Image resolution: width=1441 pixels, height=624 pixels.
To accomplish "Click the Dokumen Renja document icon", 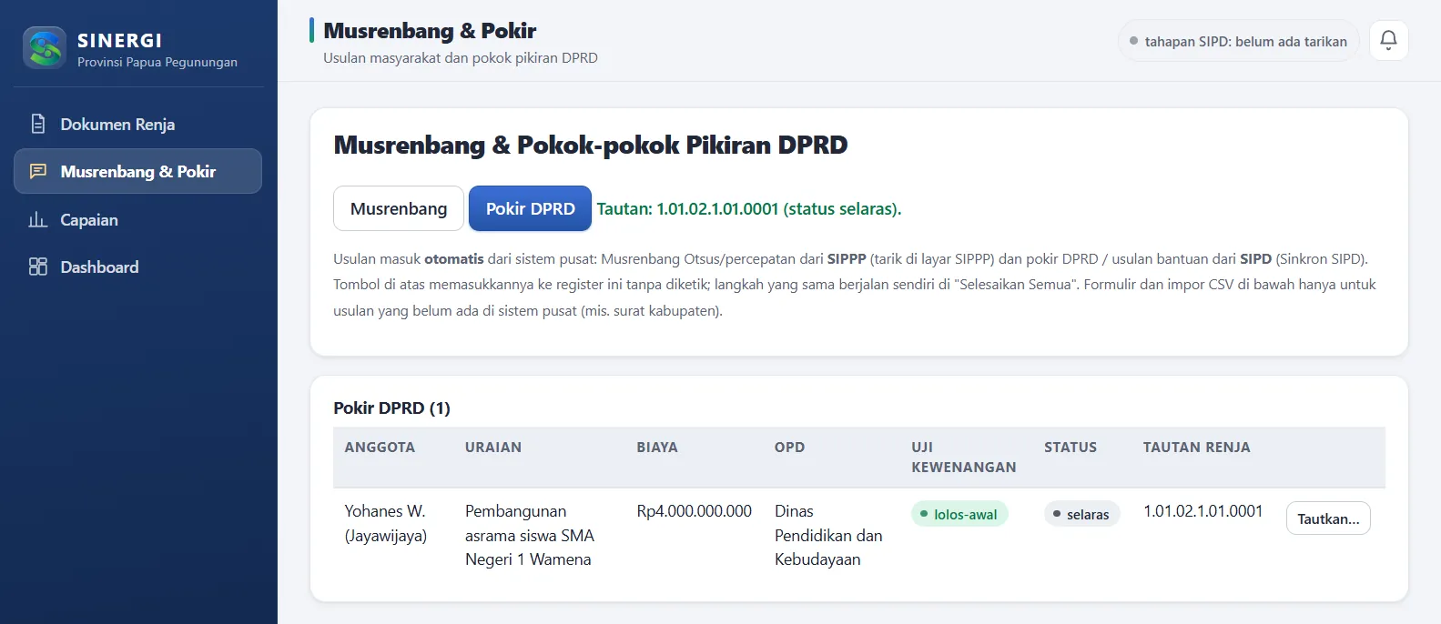I will (x=38, y=124).
